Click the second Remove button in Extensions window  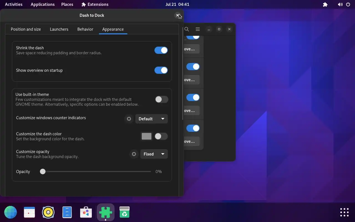(x=192, y=80)
